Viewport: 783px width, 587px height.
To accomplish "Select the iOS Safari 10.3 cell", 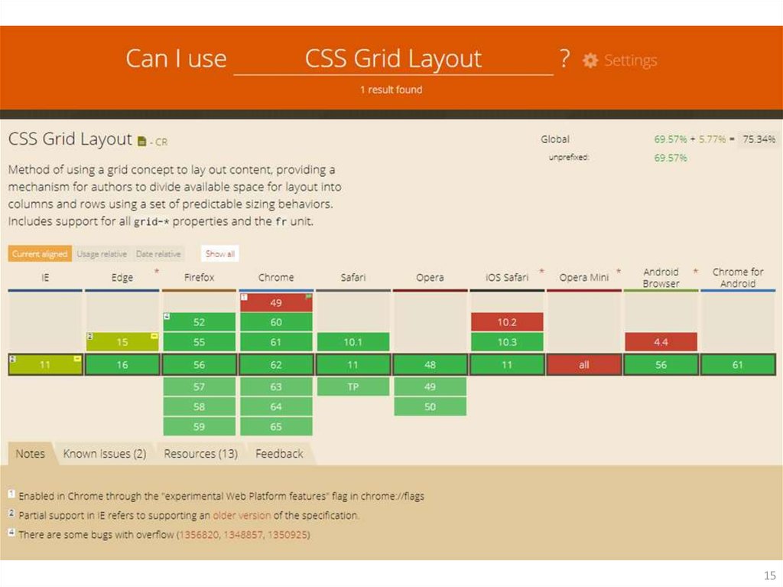I will [x=507, y=342].
